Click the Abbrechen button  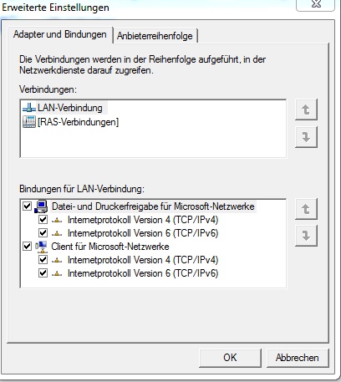pos(298,358)
